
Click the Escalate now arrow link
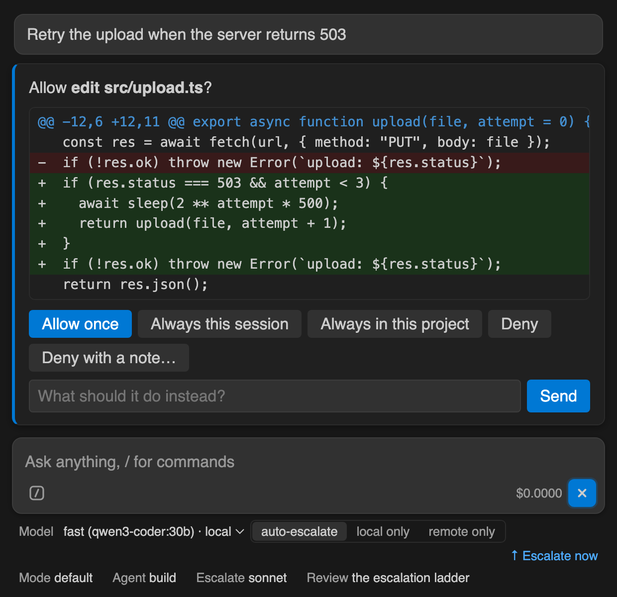[x=554, y=556]
